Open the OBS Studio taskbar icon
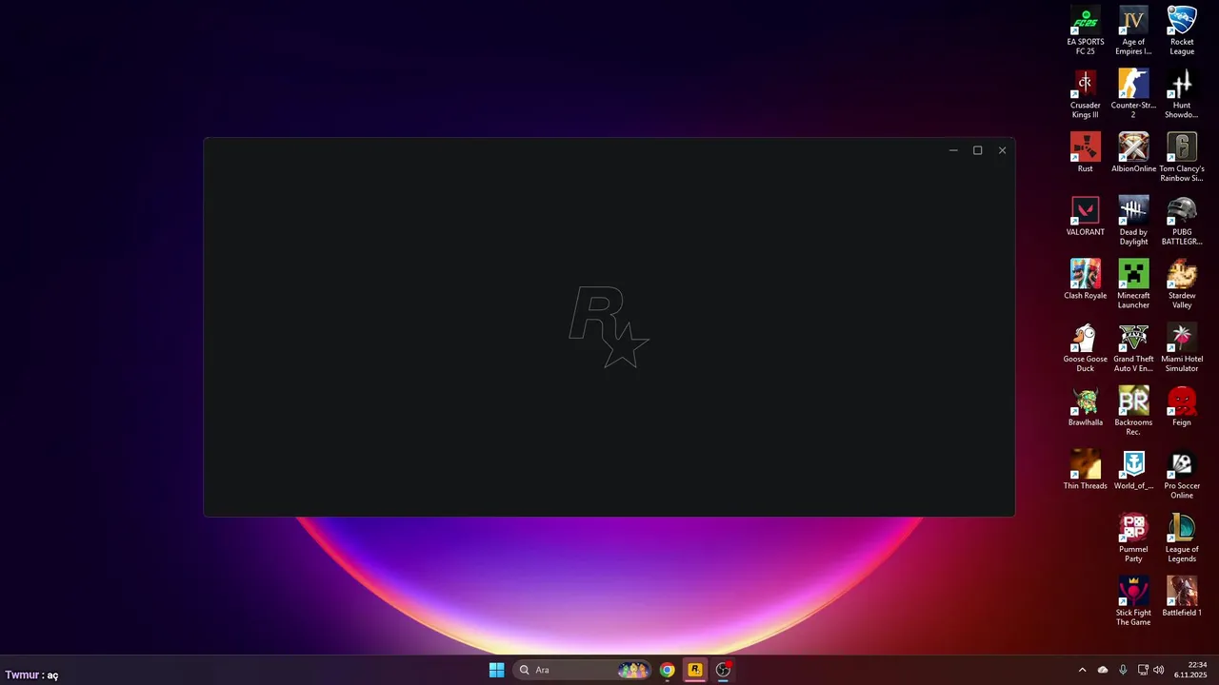This screenshot has width=1219, height=685. coord(723,670)
